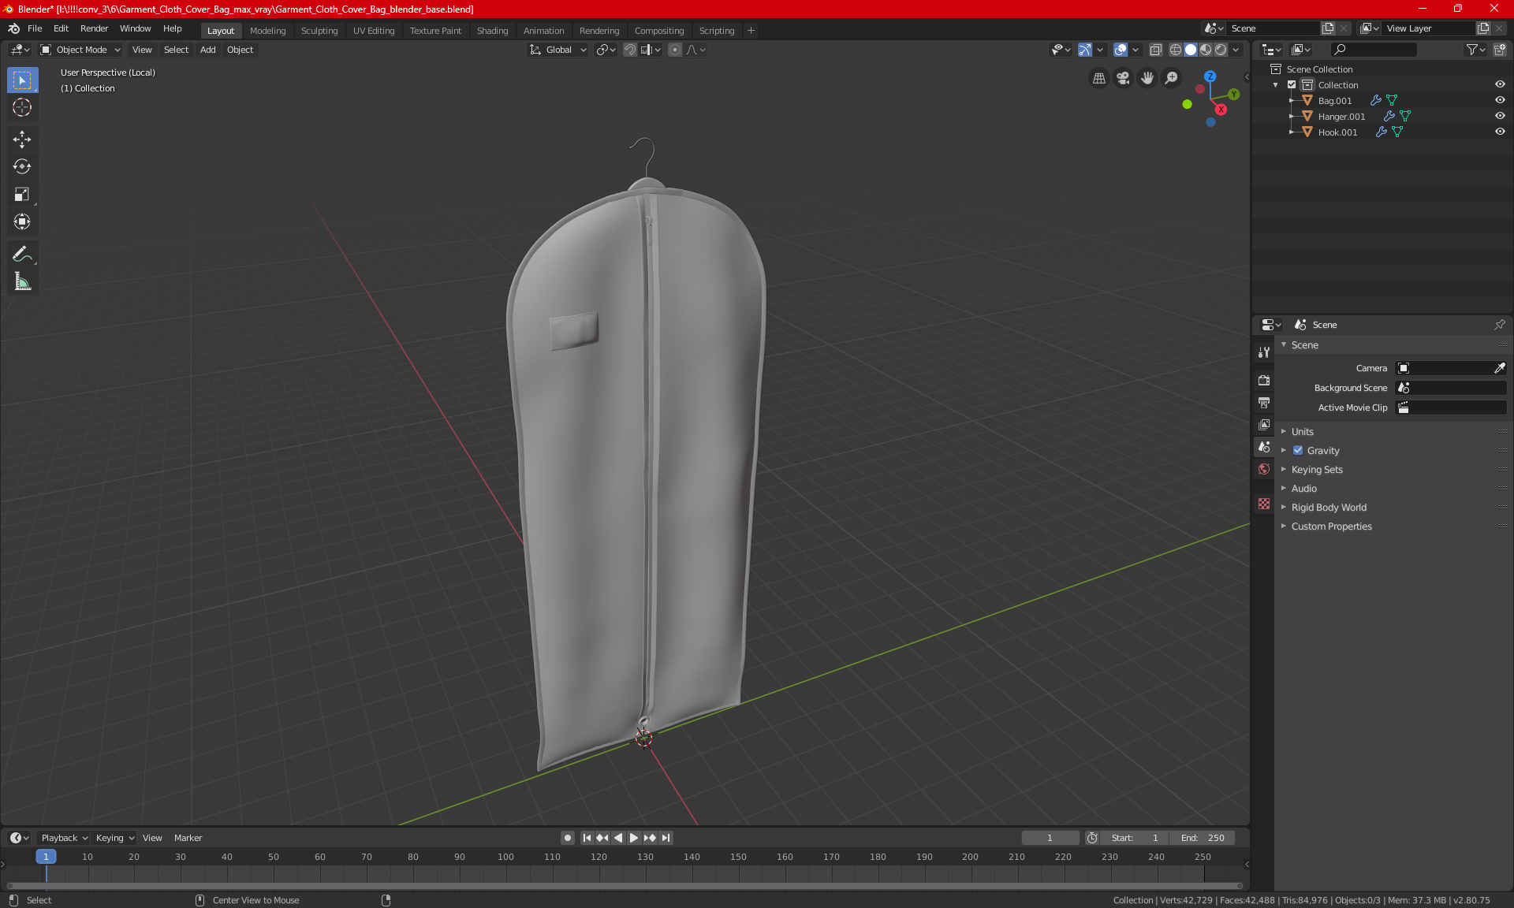Image resolution: width=1514 pixels, height=908 pixels.
Task: Click the zoom view magnifier icon
Action: tap(1172, 78)
